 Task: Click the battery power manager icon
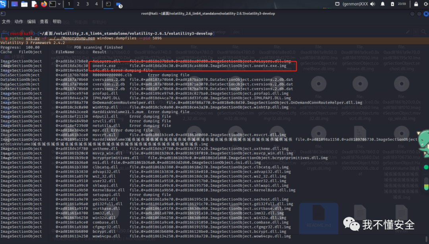pos(392,4)
